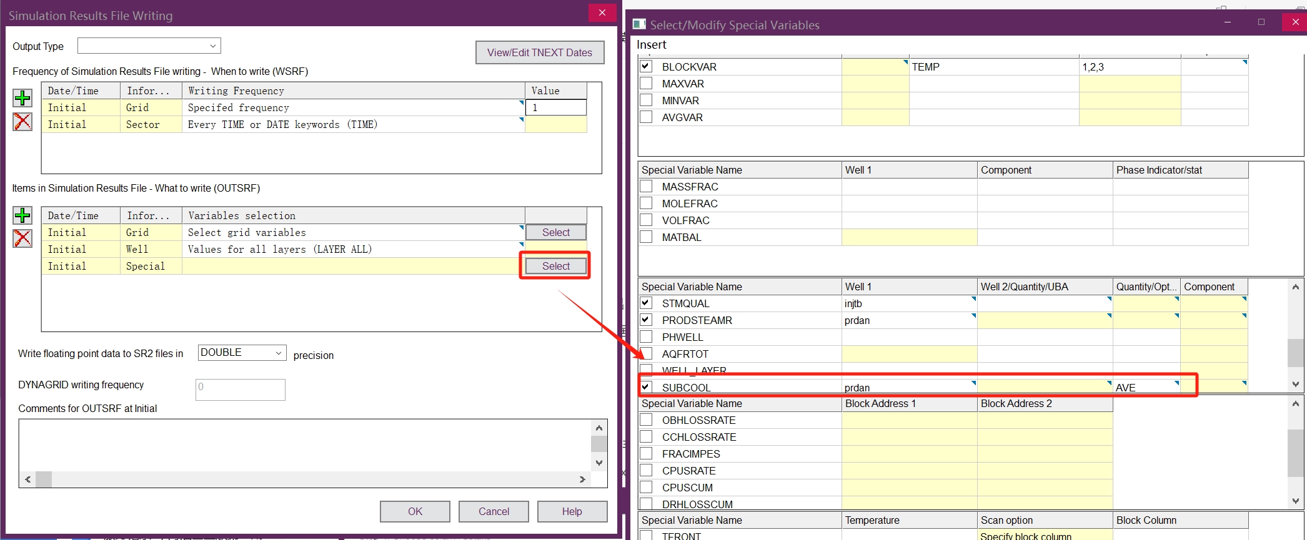Click the View/Edit TNEXT Dates button
This screenshot has width=1307, height=540.
pos(539,52)
